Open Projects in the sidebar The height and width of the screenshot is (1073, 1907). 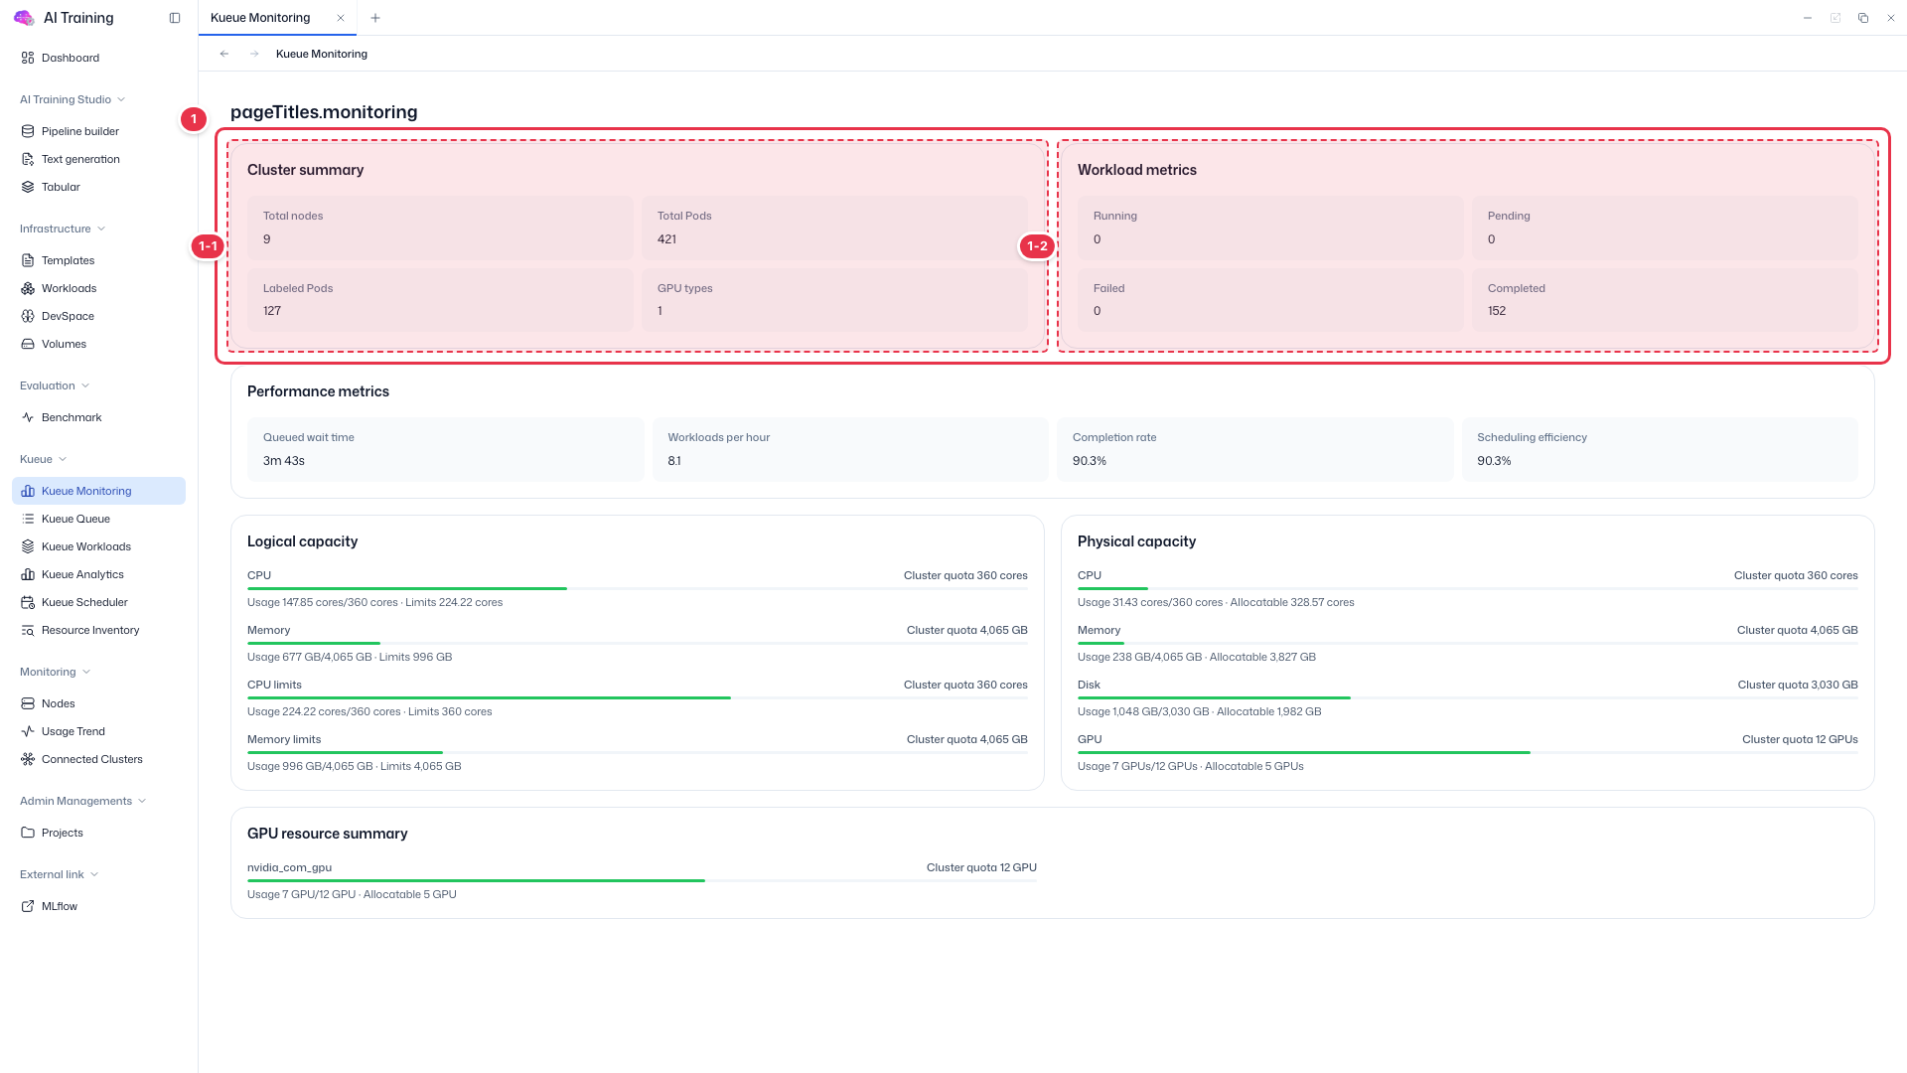(x=98, y=833)
